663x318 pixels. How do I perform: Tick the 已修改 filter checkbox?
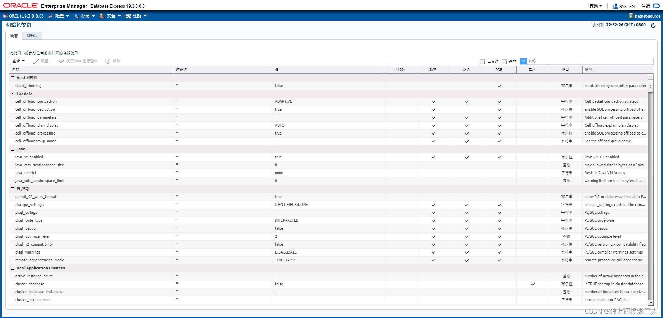pyautogui.click(x=482, y=61)
